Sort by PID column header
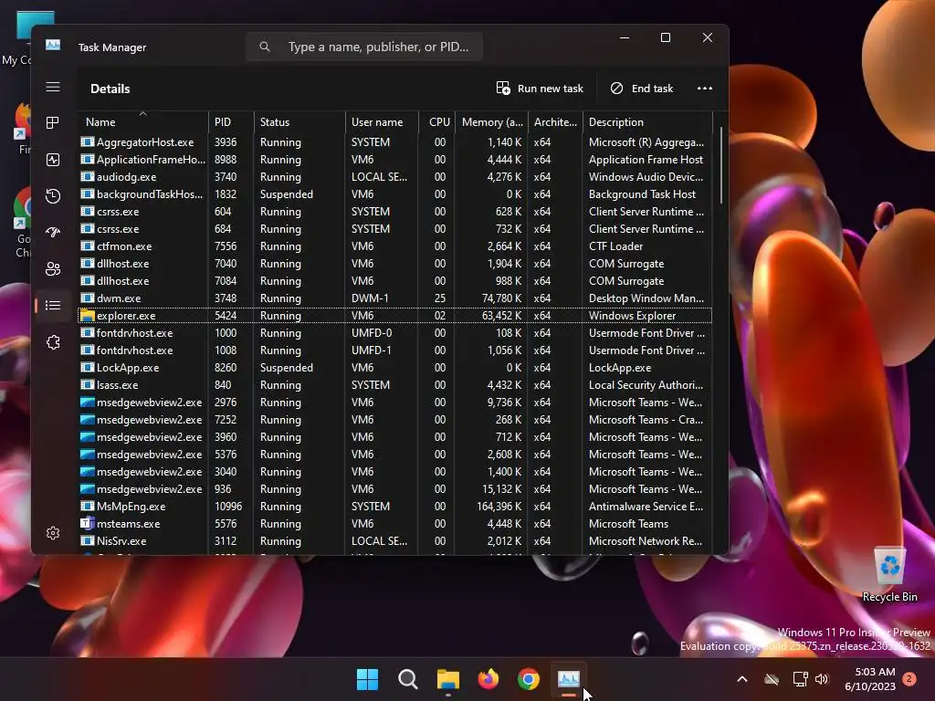Image resolution: width=935 pixels, height=701 pixels. [x=231, y=121]
